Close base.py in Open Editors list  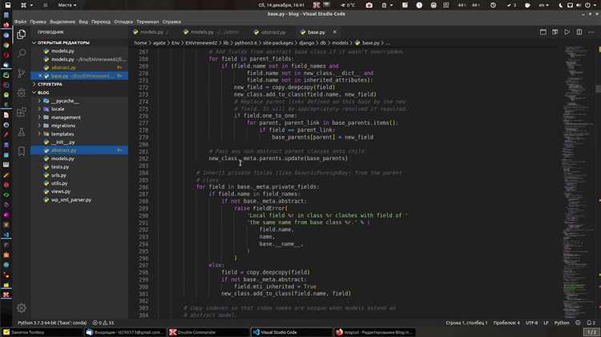point(40,76)
